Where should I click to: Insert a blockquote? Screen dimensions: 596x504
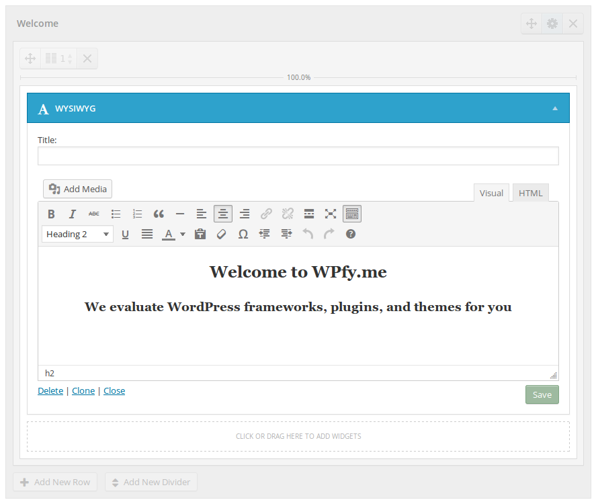pyautogui.click(x=159, y=214)
